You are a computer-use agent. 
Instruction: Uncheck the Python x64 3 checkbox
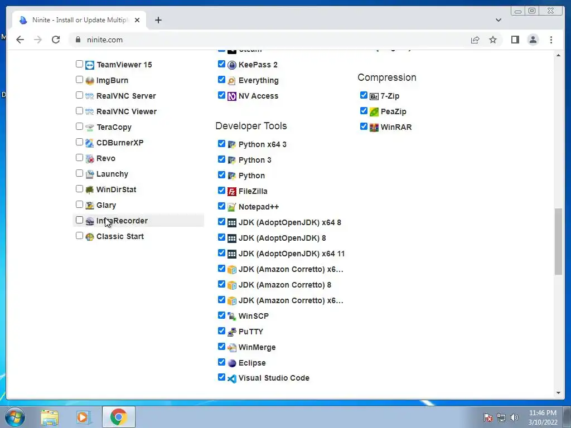click(x=221, y=144)
